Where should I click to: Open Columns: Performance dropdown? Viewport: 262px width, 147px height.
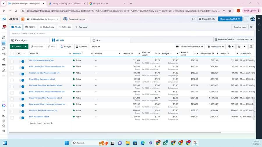(x=190, y=46)
